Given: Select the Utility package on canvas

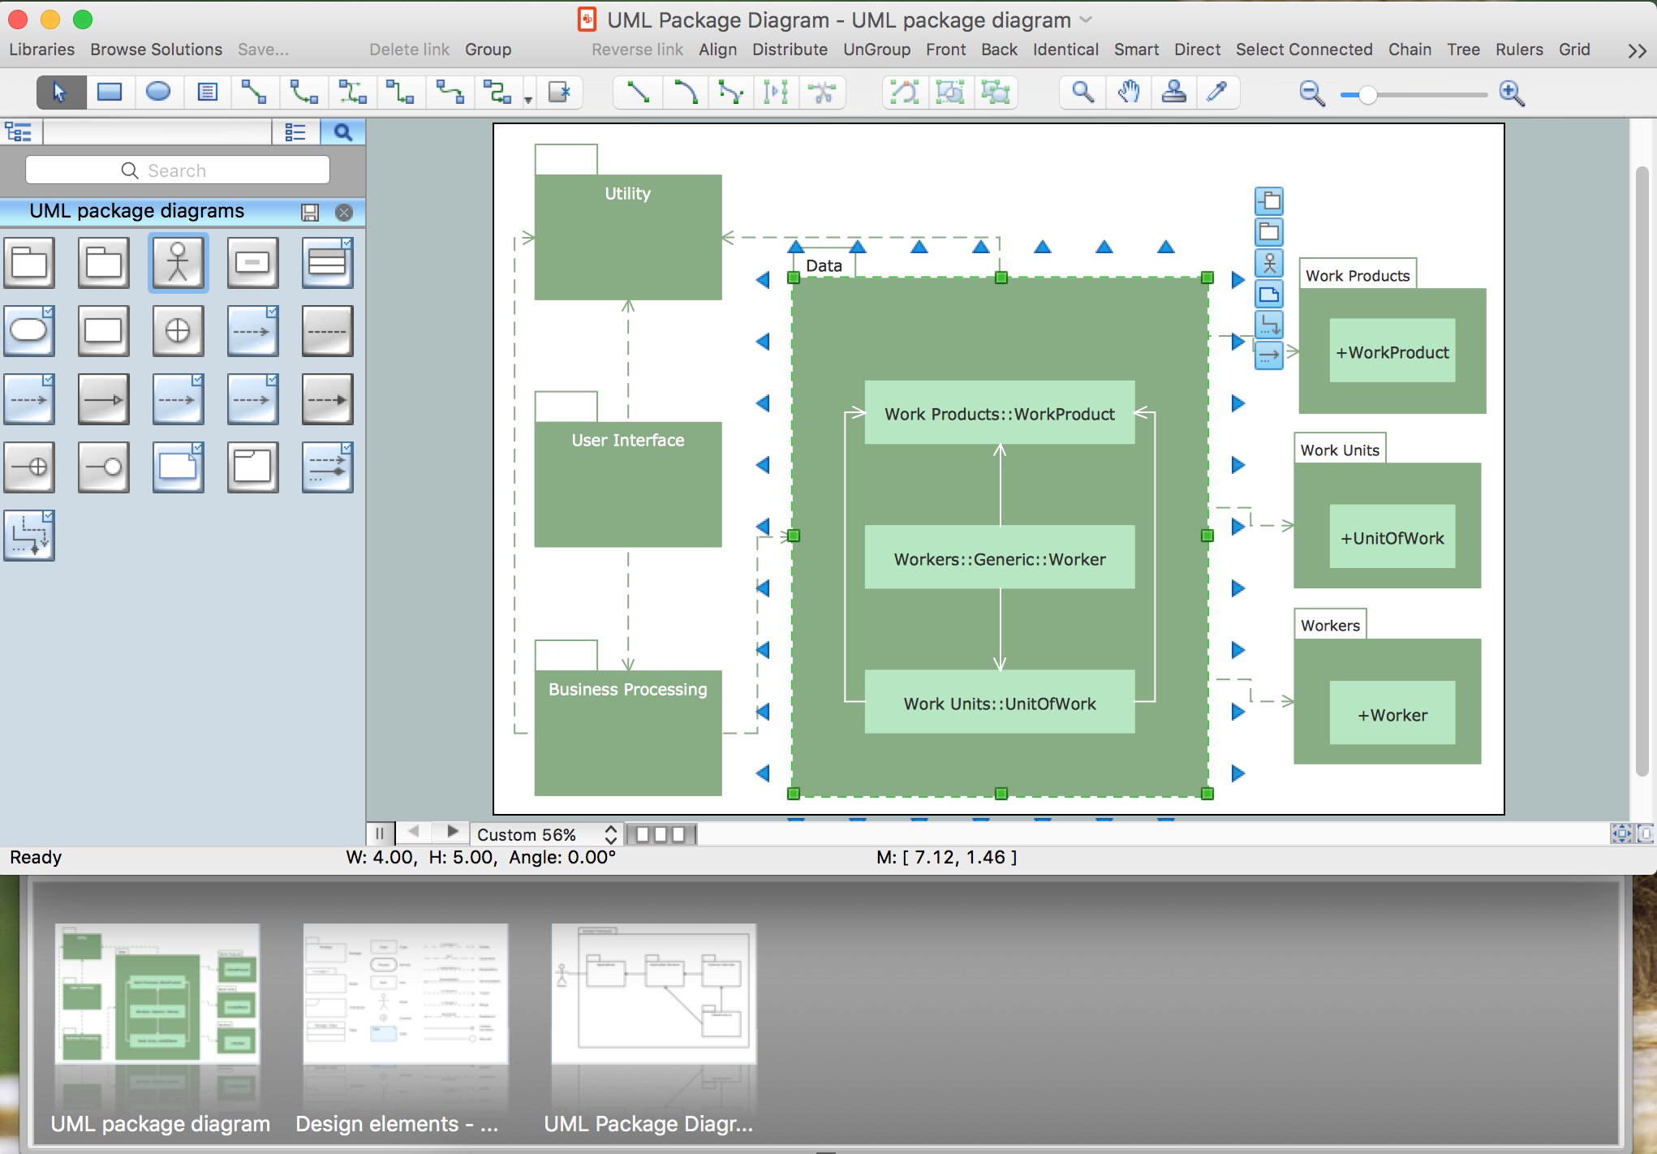Looking at the screenshot, I should coord(628,236).
